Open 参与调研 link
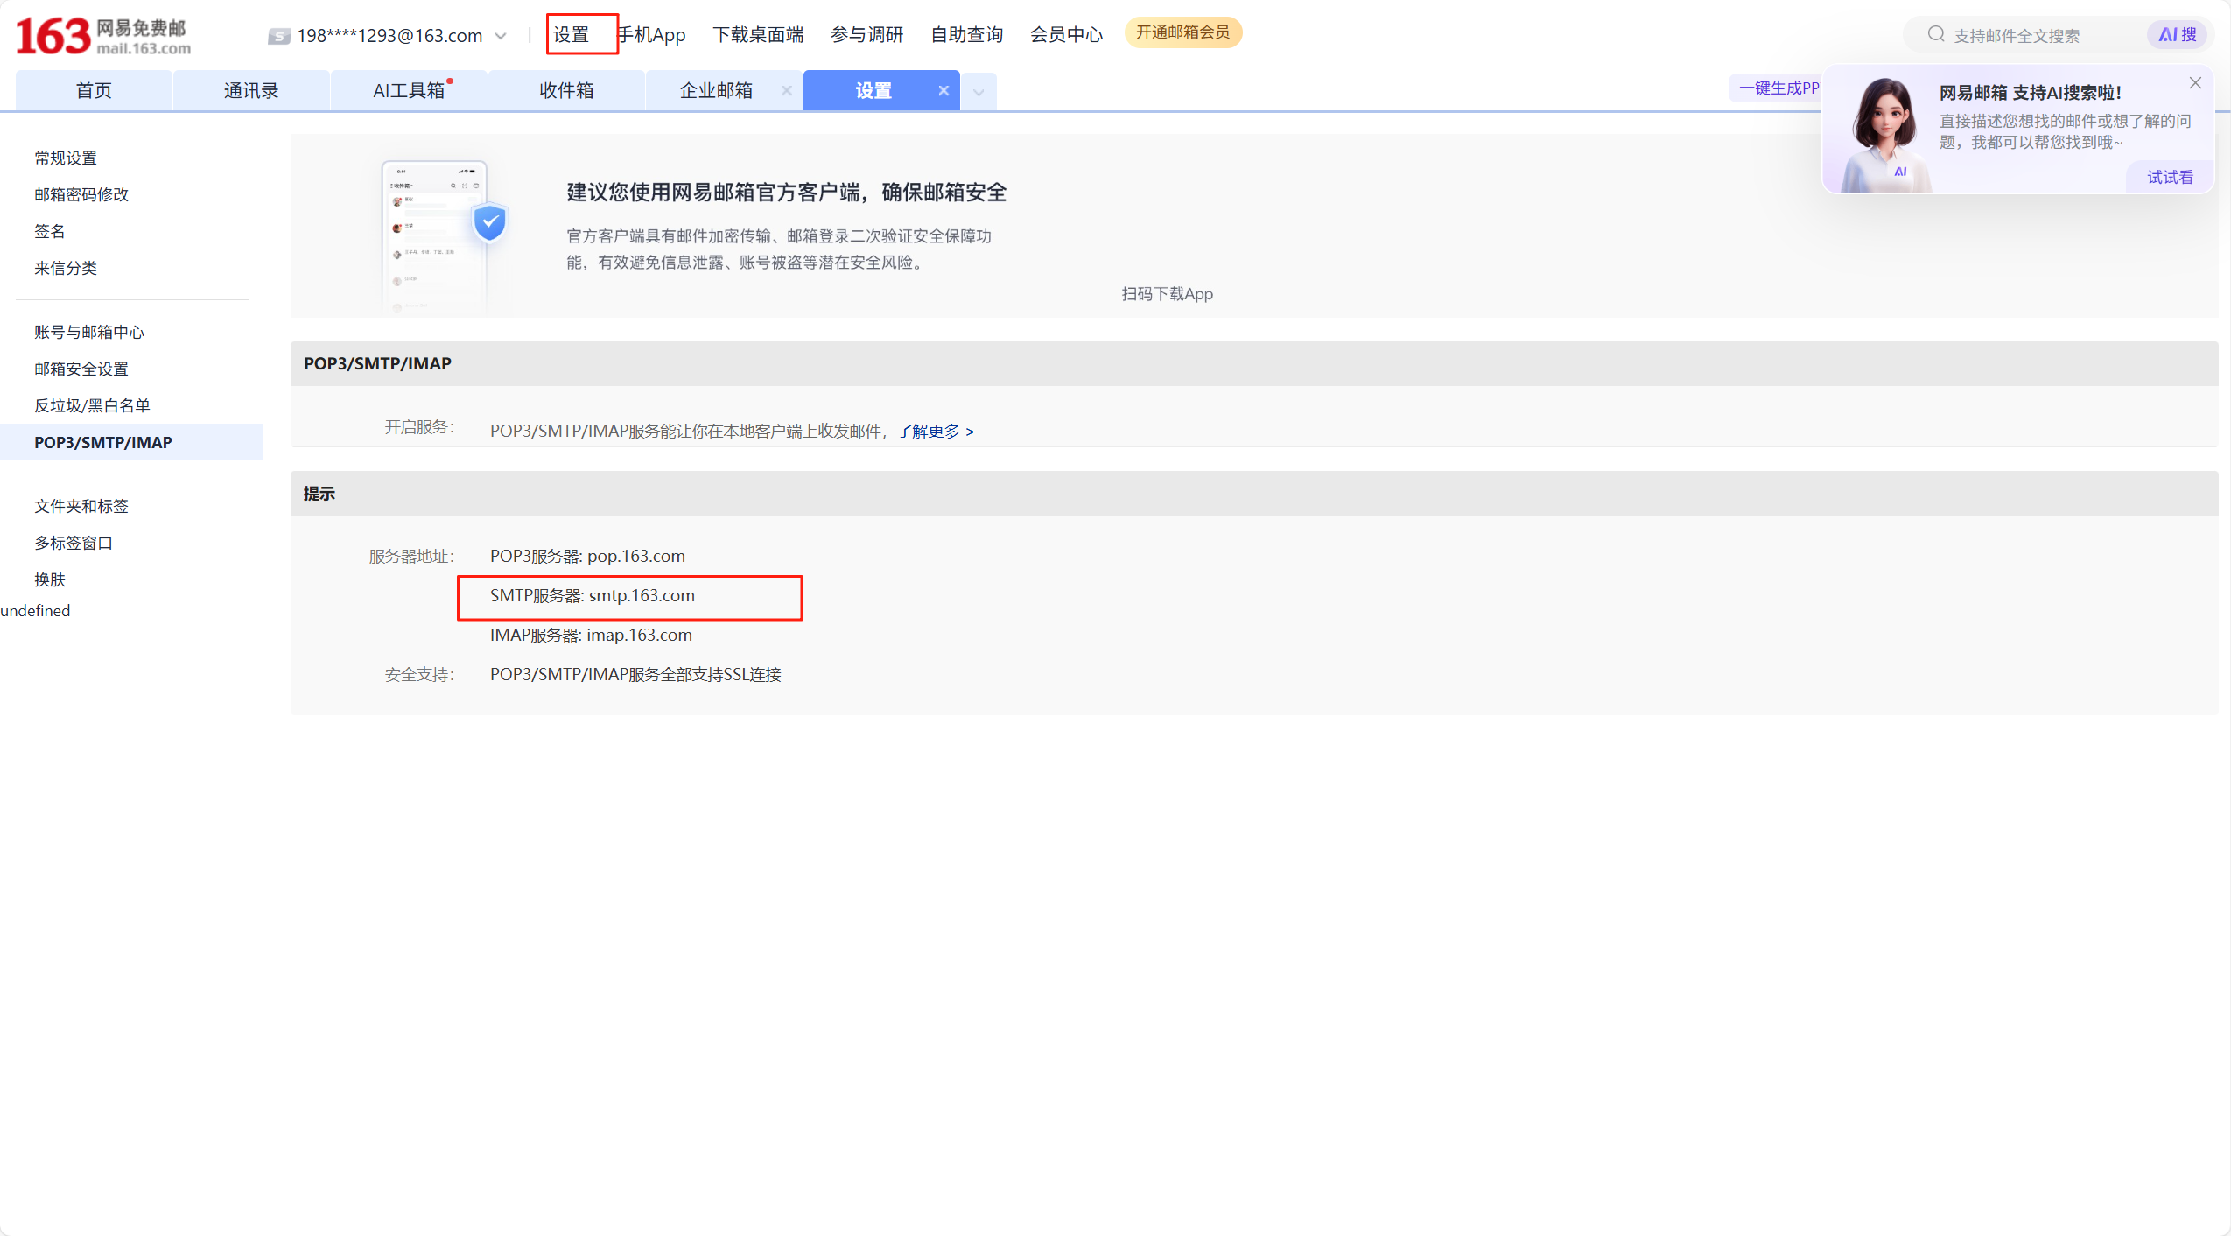Screen dimensions: 2231x1236 pyautogui.click(x=866, y=34)
